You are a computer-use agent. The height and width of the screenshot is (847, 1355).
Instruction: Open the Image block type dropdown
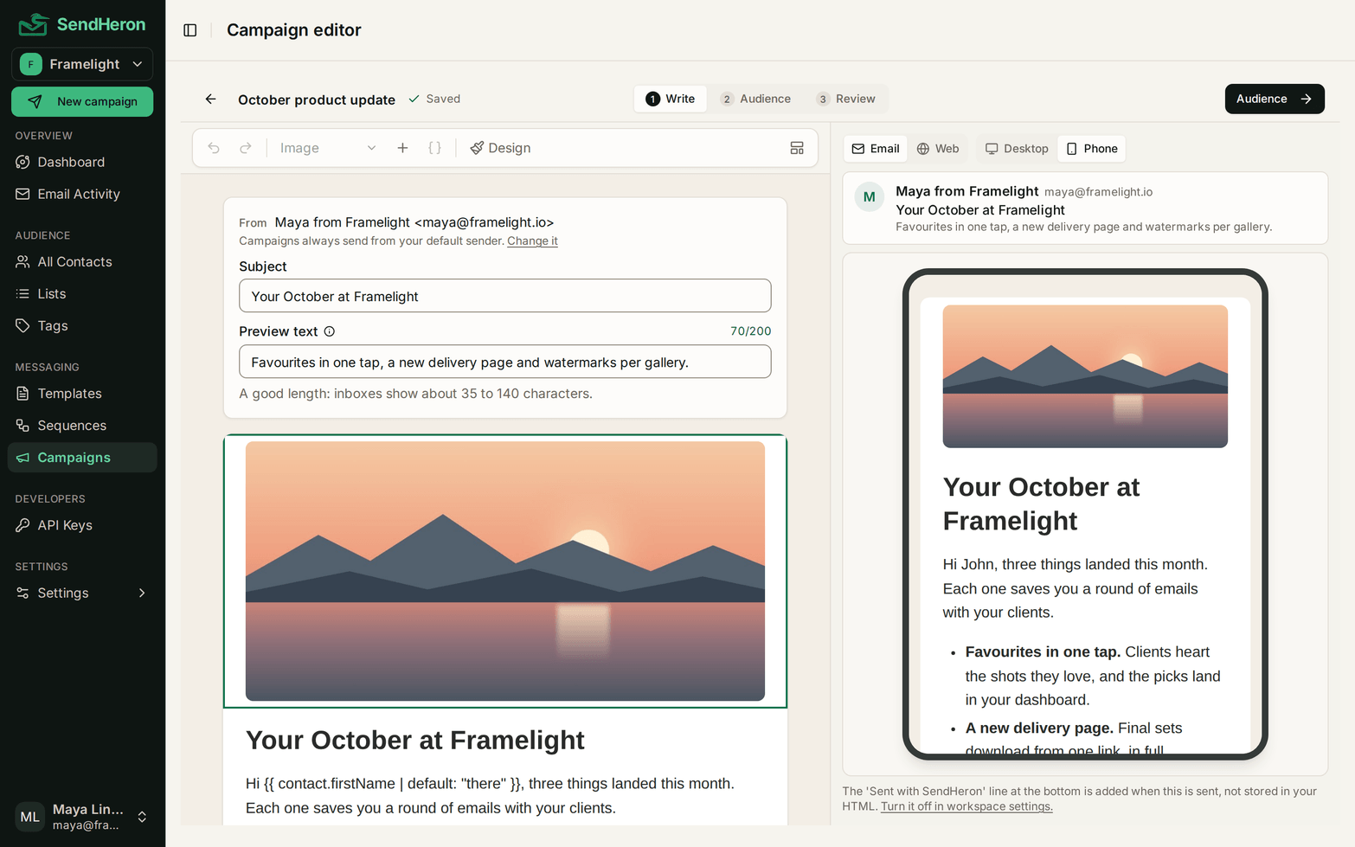pyautogui.click(x=327, y=148)
